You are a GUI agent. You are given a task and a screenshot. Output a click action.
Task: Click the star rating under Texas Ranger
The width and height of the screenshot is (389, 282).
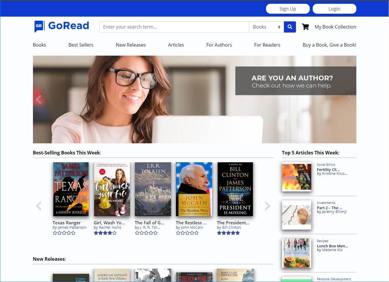(x=64, y=233)
